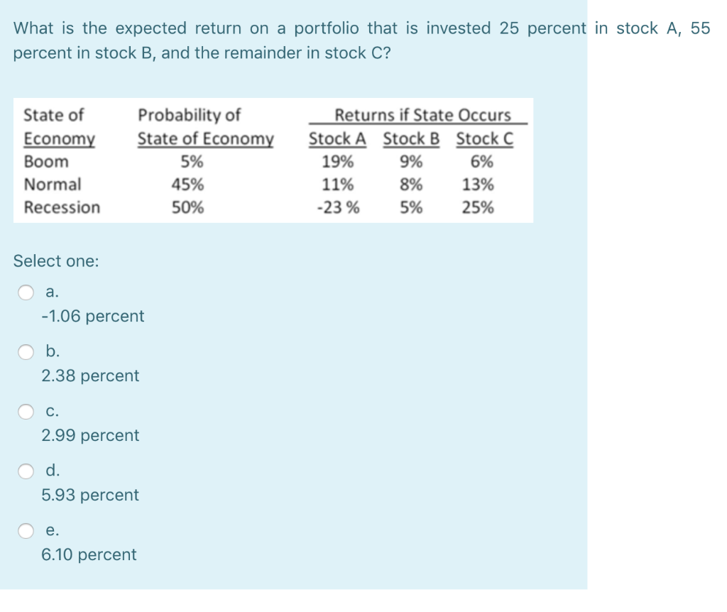The image size is (727, 612).
Task: Click the answer text -1.06 percent
Action: click(93, 316)
